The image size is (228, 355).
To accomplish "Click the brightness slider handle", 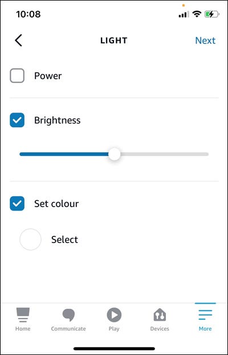I will click(115, 154).
